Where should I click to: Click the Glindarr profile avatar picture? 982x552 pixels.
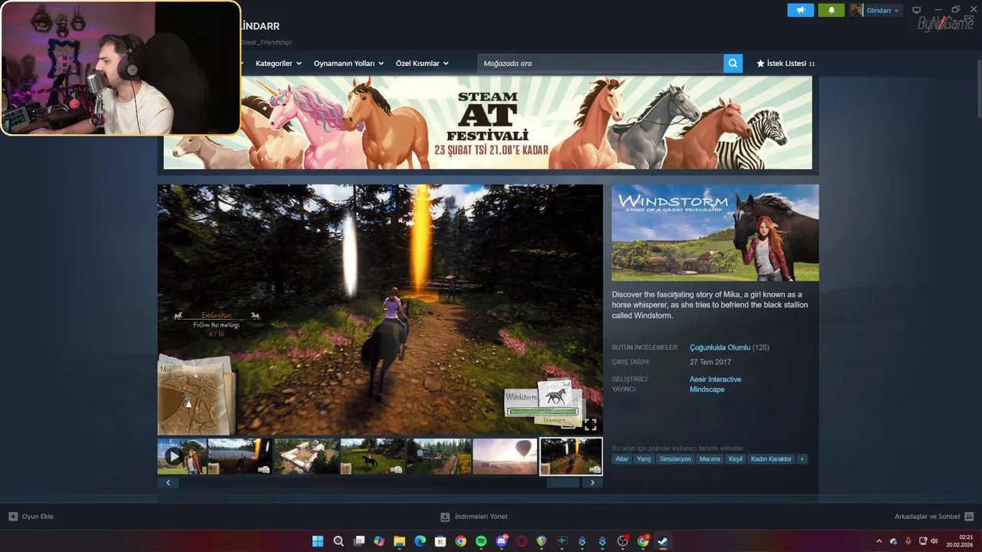coord(856,10)
